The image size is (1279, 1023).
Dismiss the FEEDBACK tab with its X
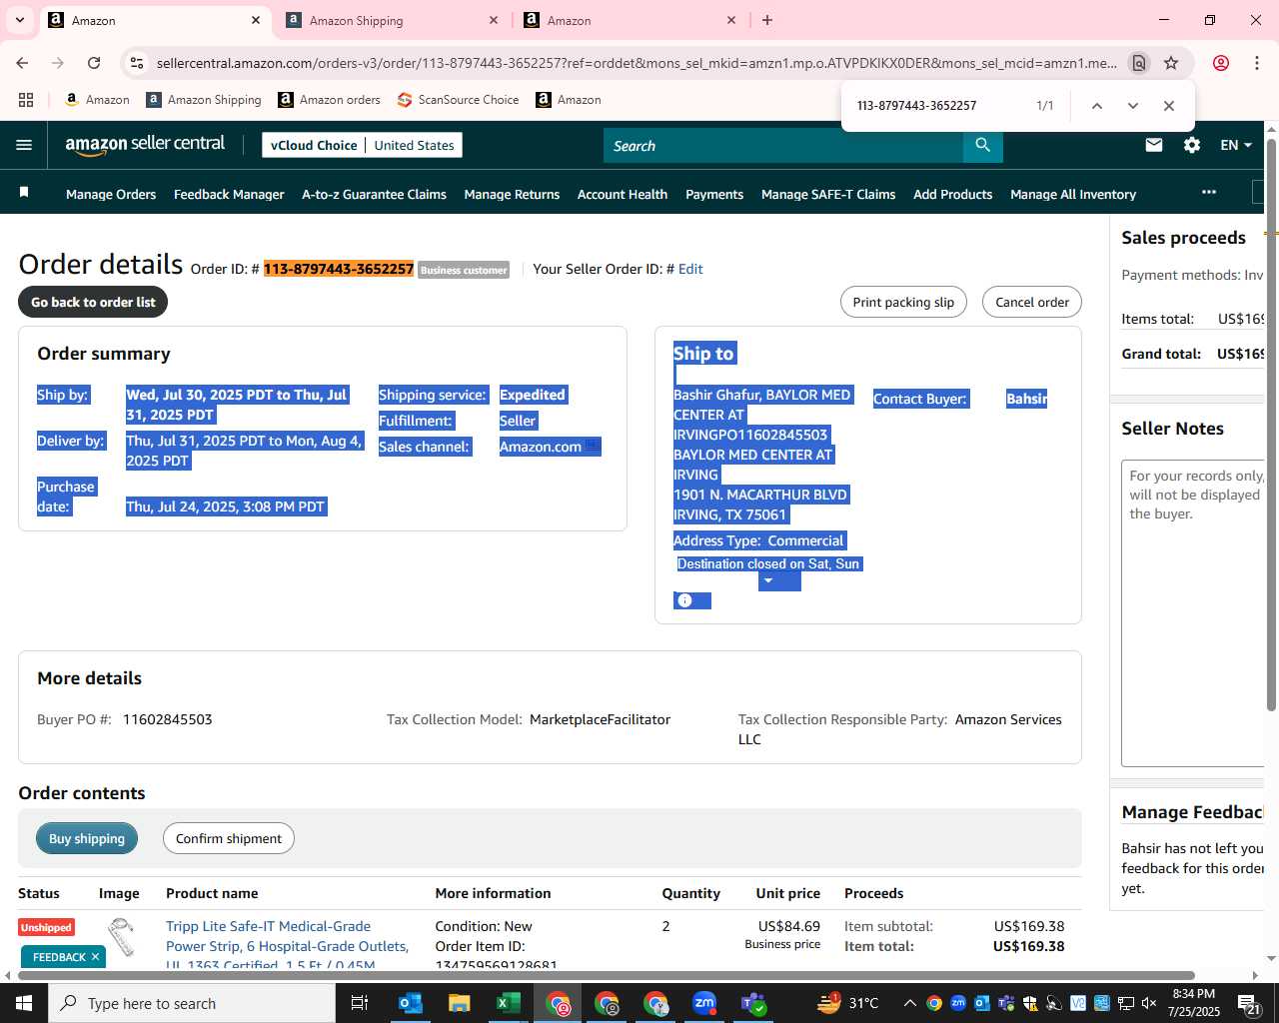(x=95, y=957)
